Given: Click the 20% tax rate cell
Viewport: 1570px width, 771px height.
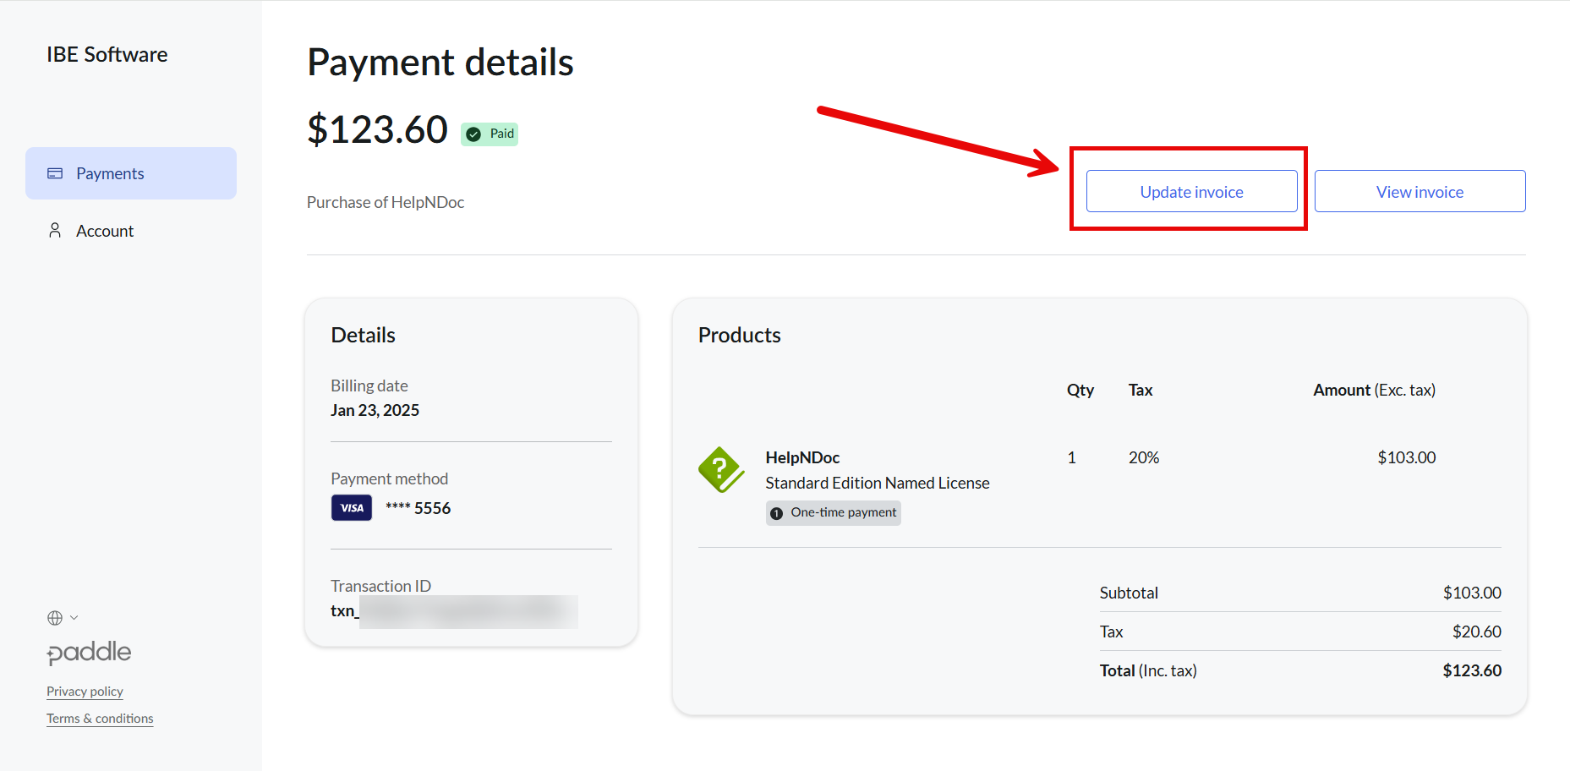Looking at the screenshot, I should (x=1144, y=457).
